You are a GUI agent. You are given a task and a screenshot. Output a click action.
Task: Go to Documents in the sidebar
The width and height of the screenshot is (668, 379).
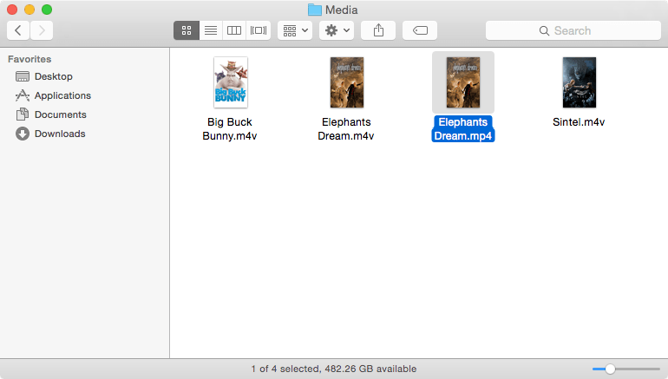(x=60, y=114)
